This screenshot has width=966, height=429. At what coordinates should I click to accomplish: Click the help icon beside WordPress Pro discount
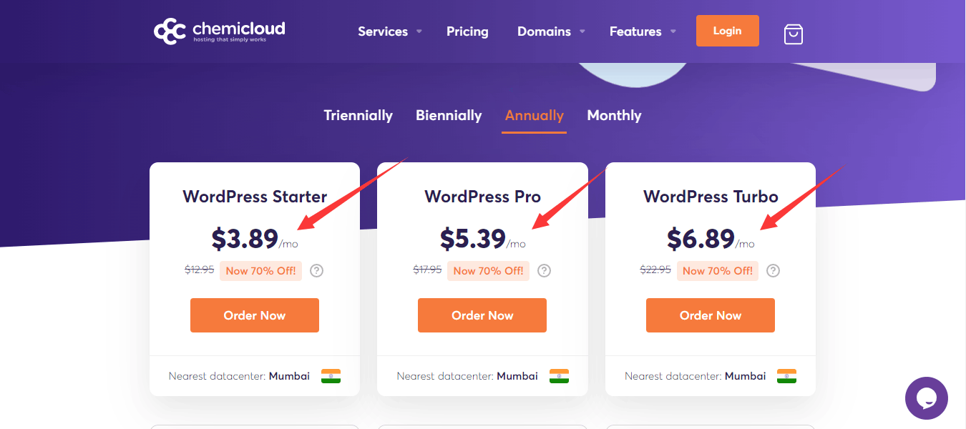(x=544, y=270)
